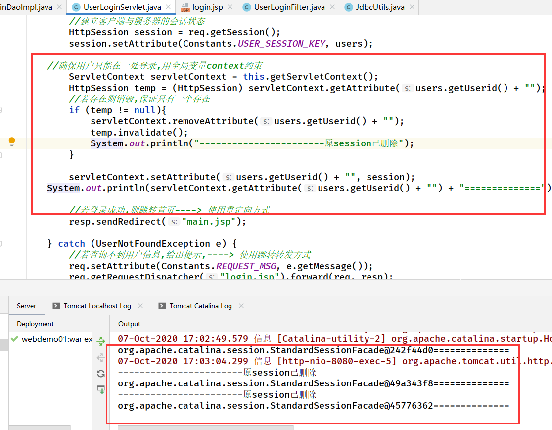Click the StandardSessionFacade@45776362 output line
This screenshot has height=430, width=552.
pos(313,406)
